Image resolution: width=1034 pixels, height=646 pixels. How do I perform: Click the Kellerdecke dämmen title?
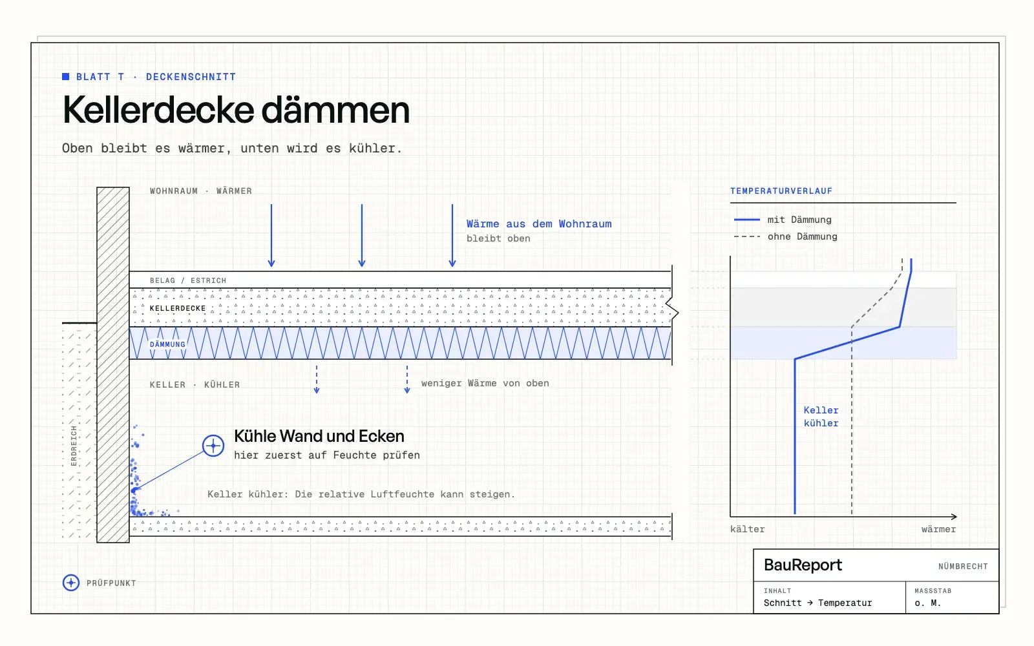(236, 110)
